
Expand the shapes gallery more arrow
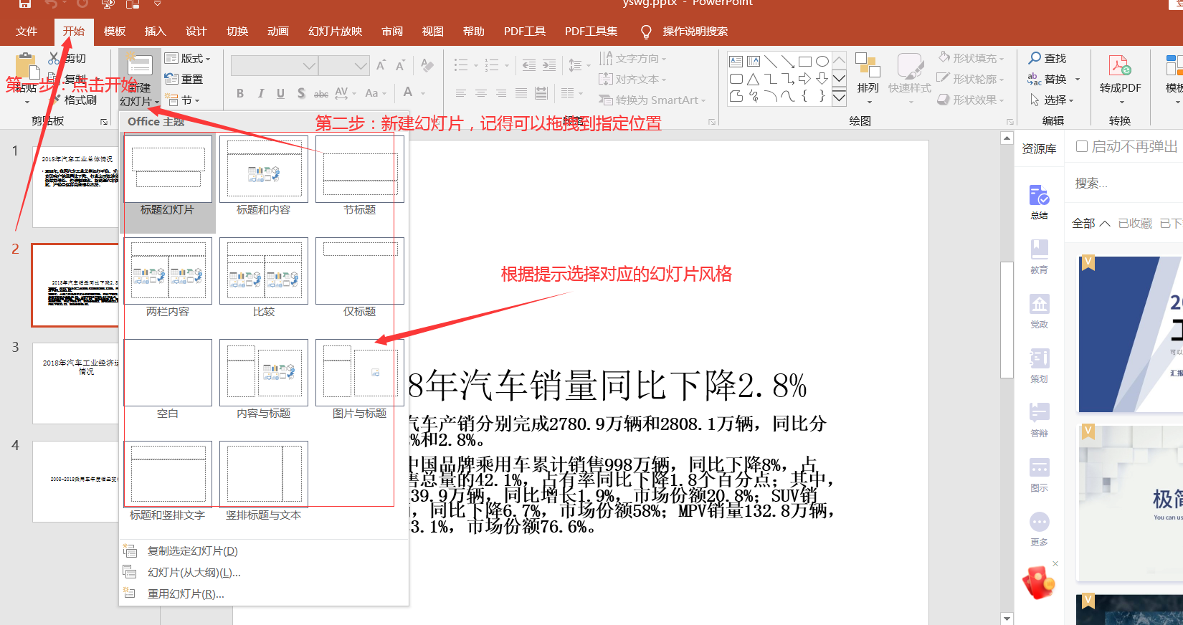(839, 97)
